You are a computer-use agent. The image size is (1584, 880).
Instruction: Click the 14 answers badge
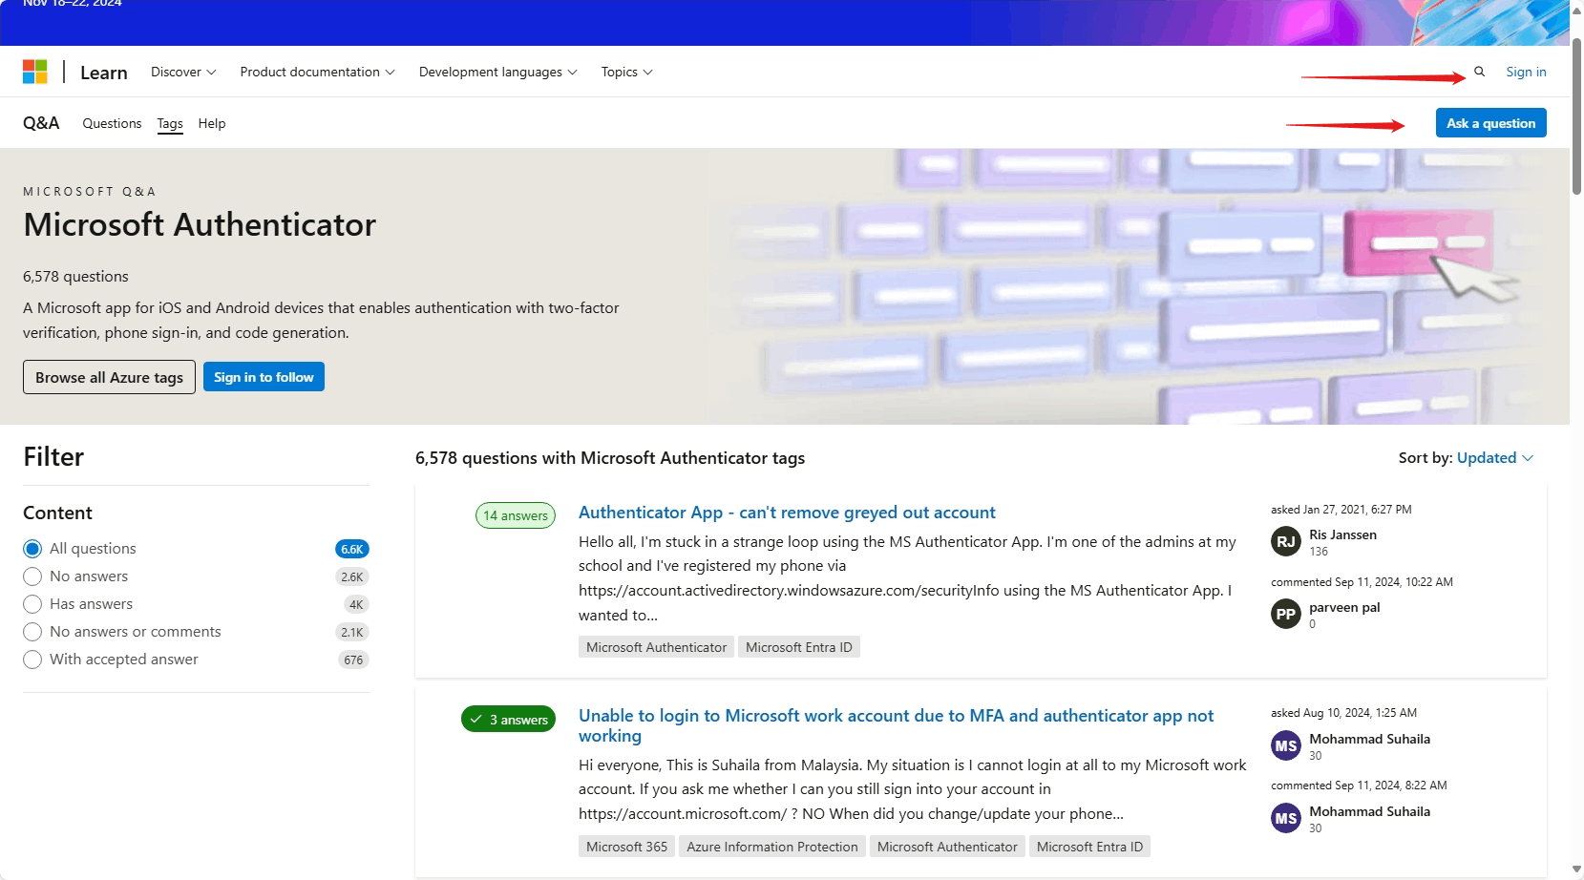click(x=516, y=515)
